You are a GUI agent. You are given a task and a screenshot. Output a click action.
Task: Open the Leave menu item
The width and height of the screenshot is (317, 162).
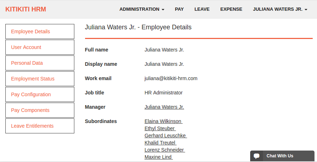202,9
